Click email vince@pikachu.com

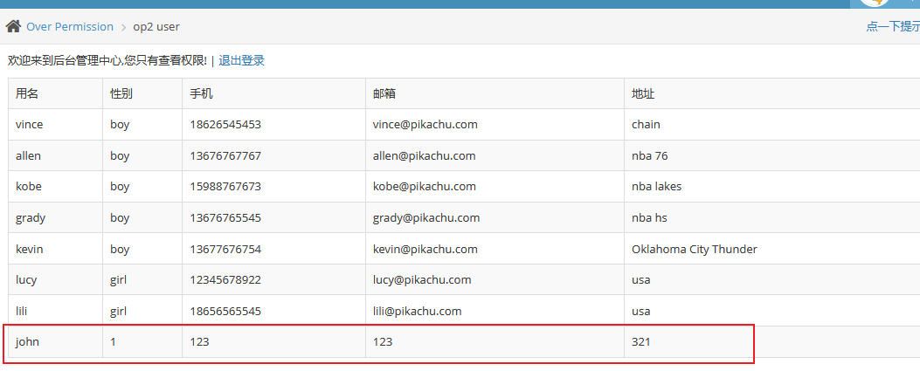click(x=425, y=124)
